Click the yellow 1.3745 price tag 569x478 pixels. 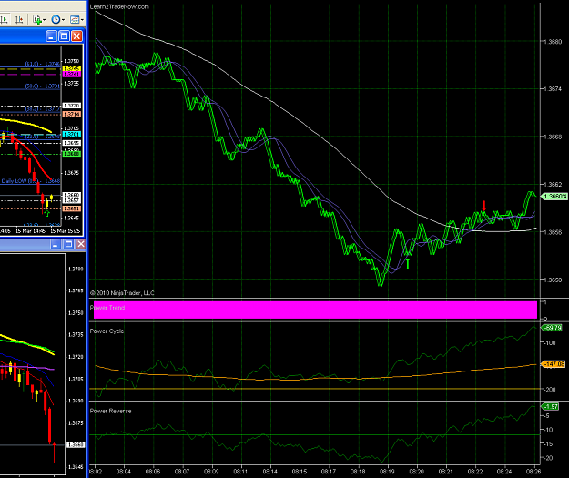tap(72, 68)
